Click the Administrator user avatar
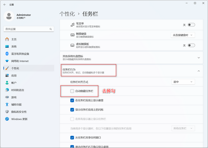Image resolution: width=208 pixels, height=148 pixels. (9, 16)
